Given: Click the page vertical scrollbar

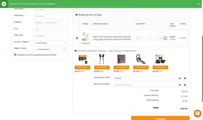Looking at the screenshot, I should pos(202,69).
